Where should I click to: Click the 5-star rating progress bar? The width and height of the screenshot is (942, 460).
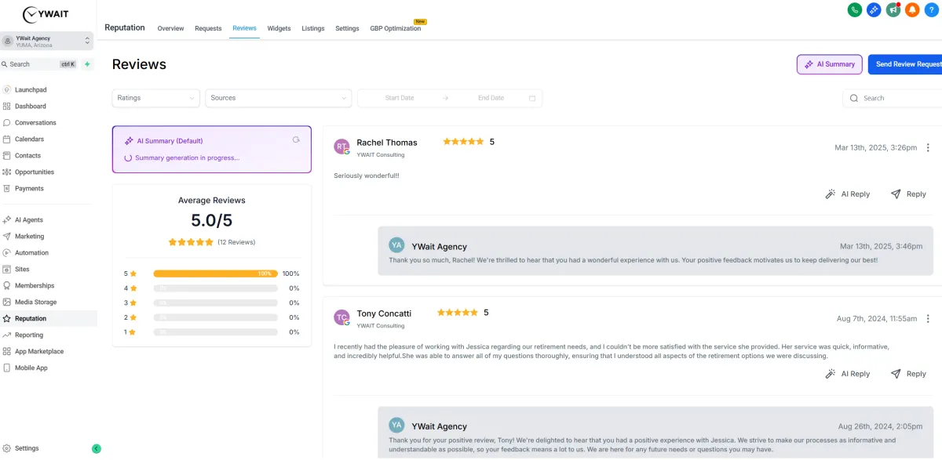[x=215, y=273]
